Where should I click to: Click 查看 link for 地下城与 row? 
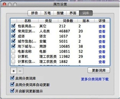(102, 47)
